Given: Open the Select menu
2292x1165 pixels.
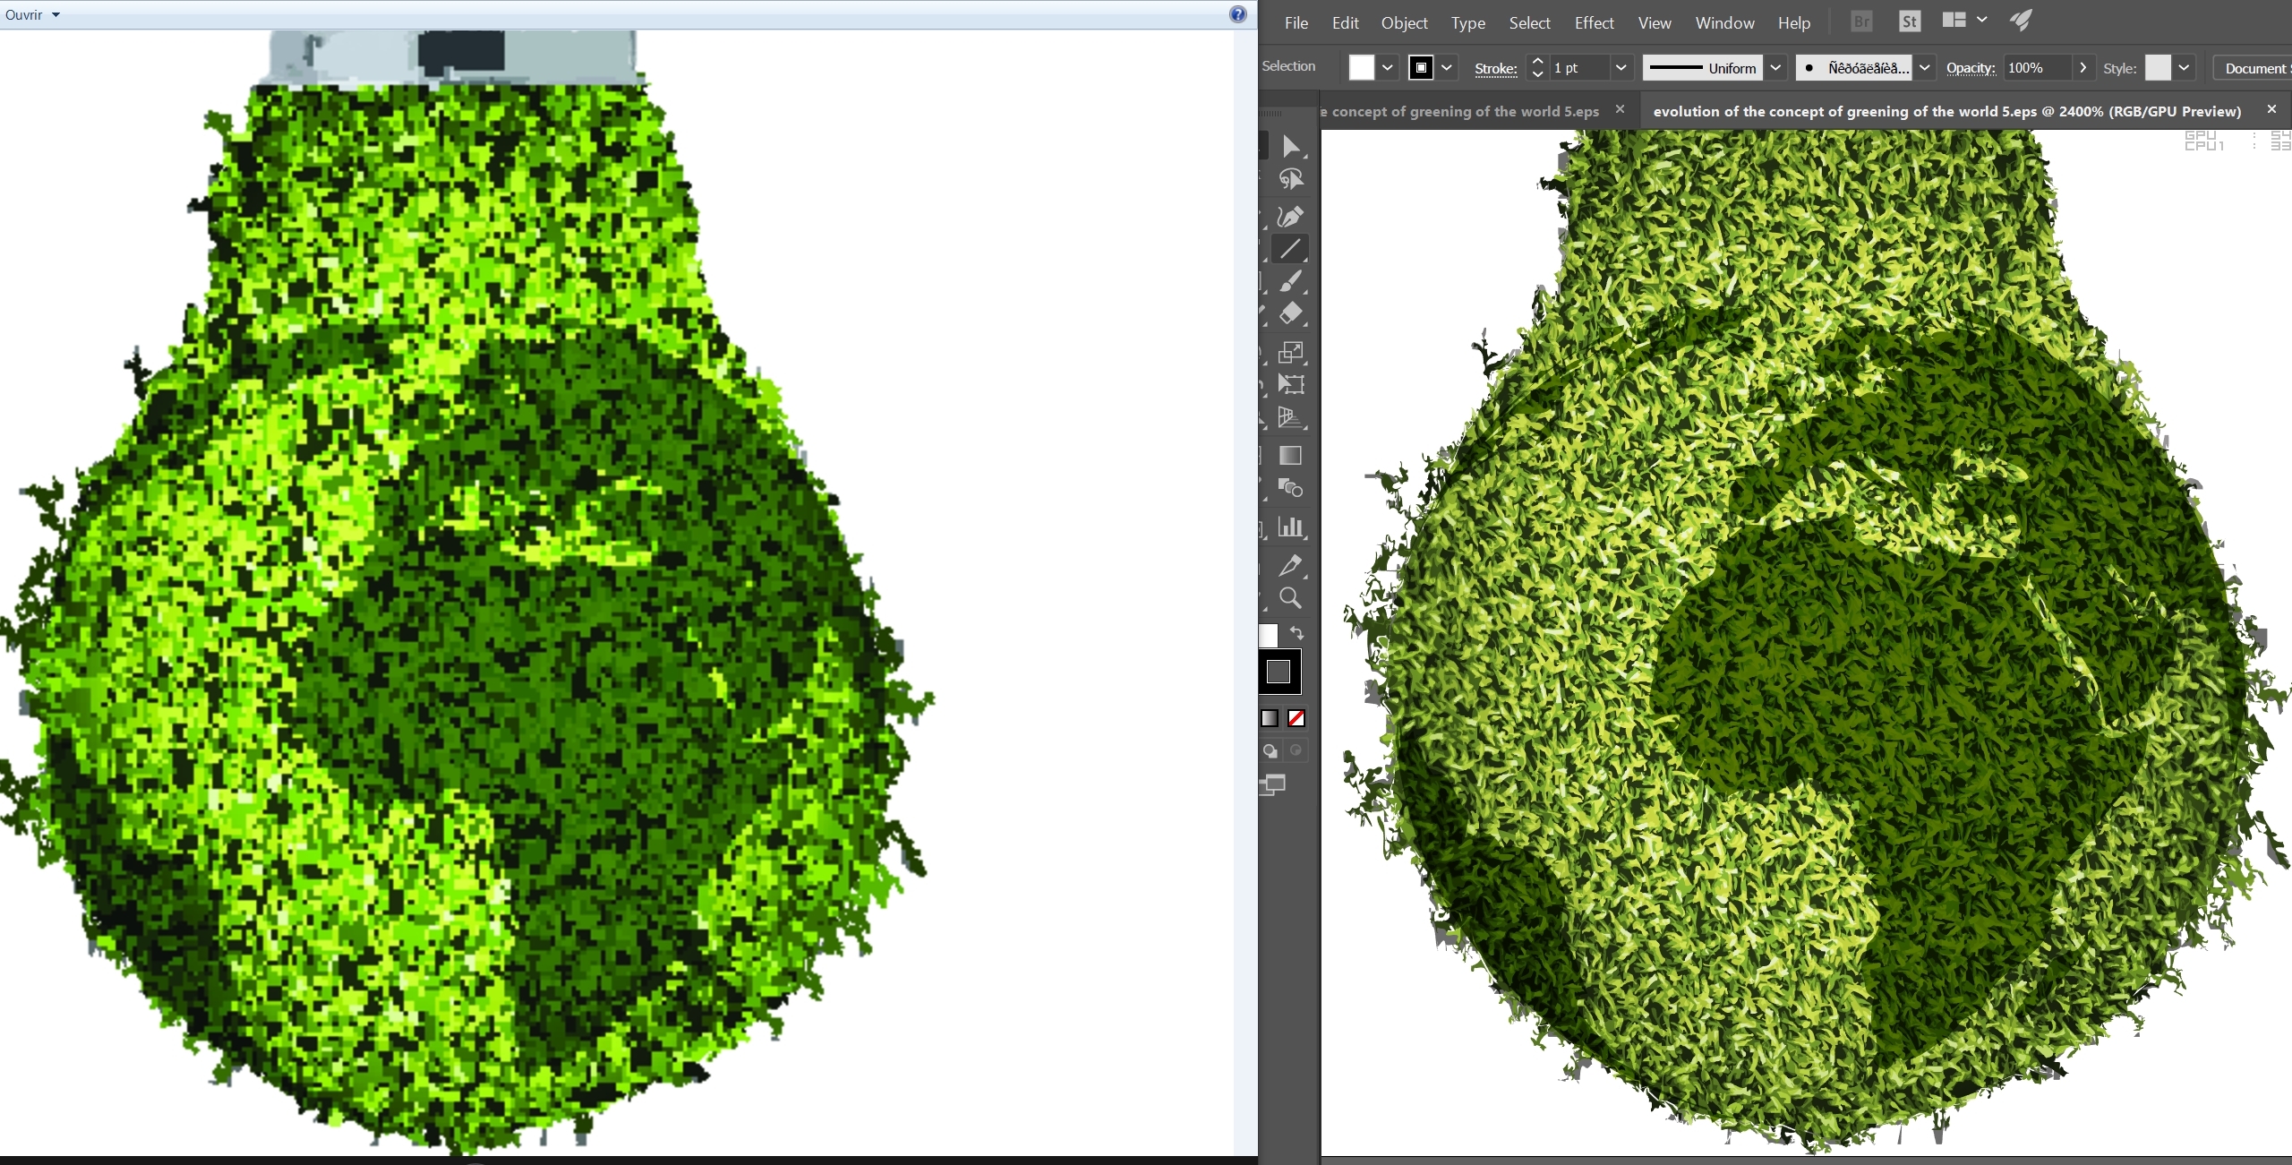Looking at the screenshot, I should [x=1529, y=23].
